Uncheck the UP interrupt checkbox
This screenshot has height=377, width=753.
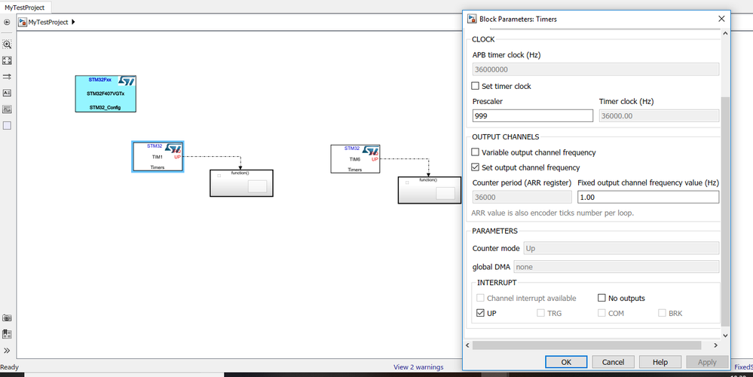click(x=480, y=313)
